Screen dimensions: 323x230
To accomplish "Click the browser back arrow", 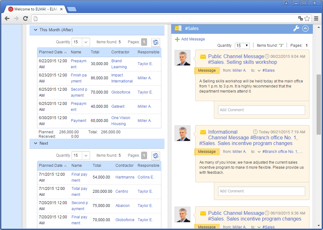I will 7,19.
